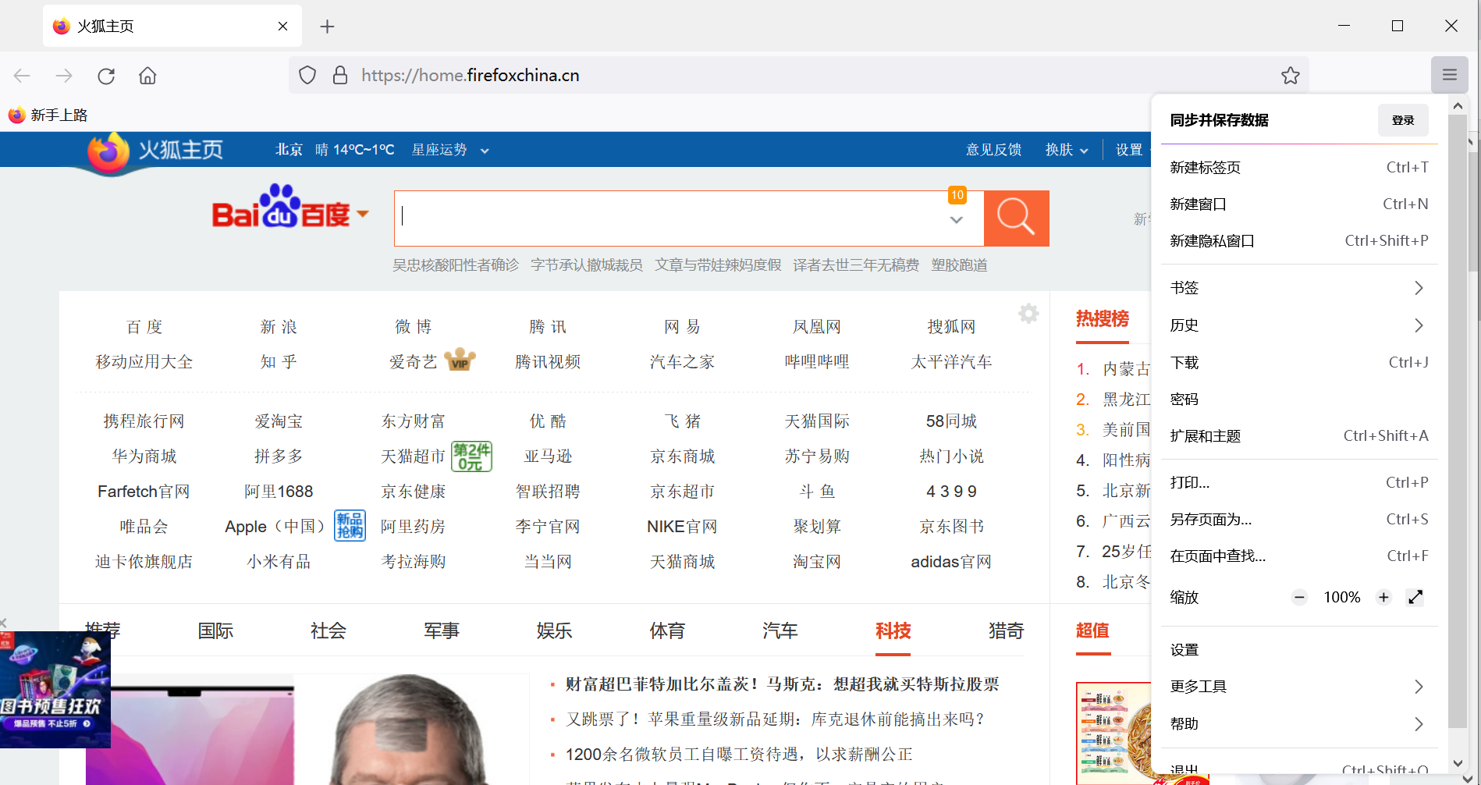Click the 登录 sign-in button
This screenshot has width=1481, height=785.
click(1402, 119)
